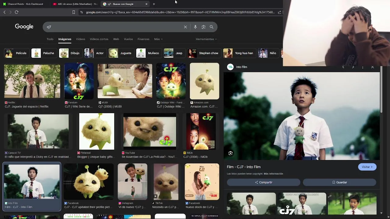Reload the page with the refresh icon
The image size is (390, 219).
click(16, 12)
